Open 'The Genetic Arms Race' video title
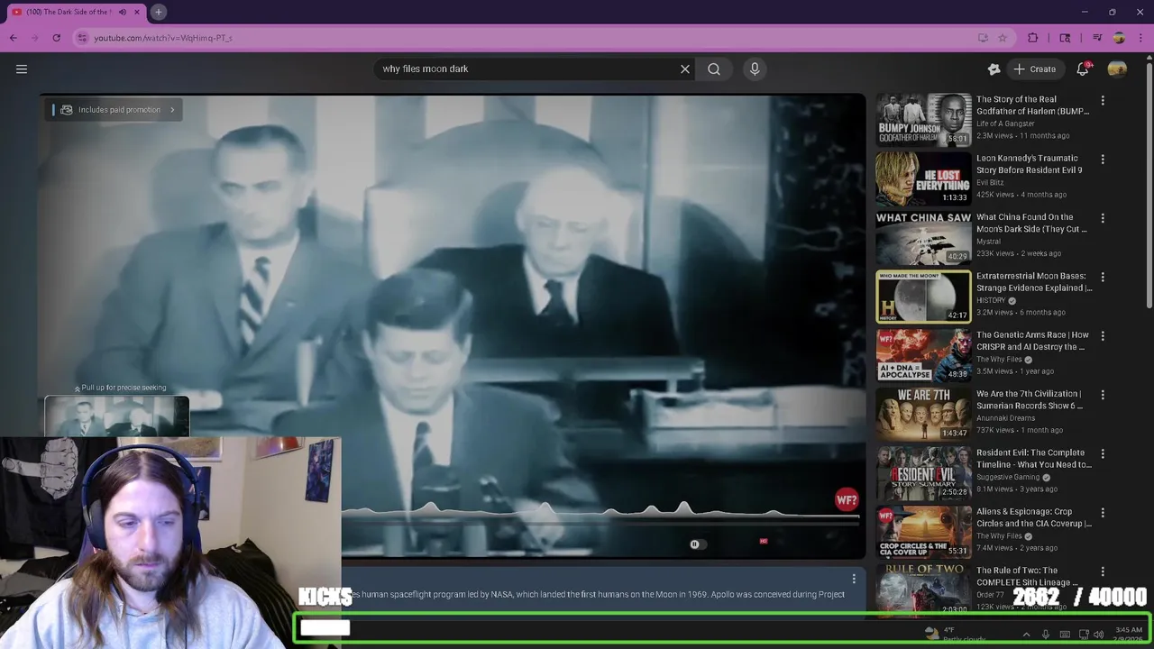 1032,341
